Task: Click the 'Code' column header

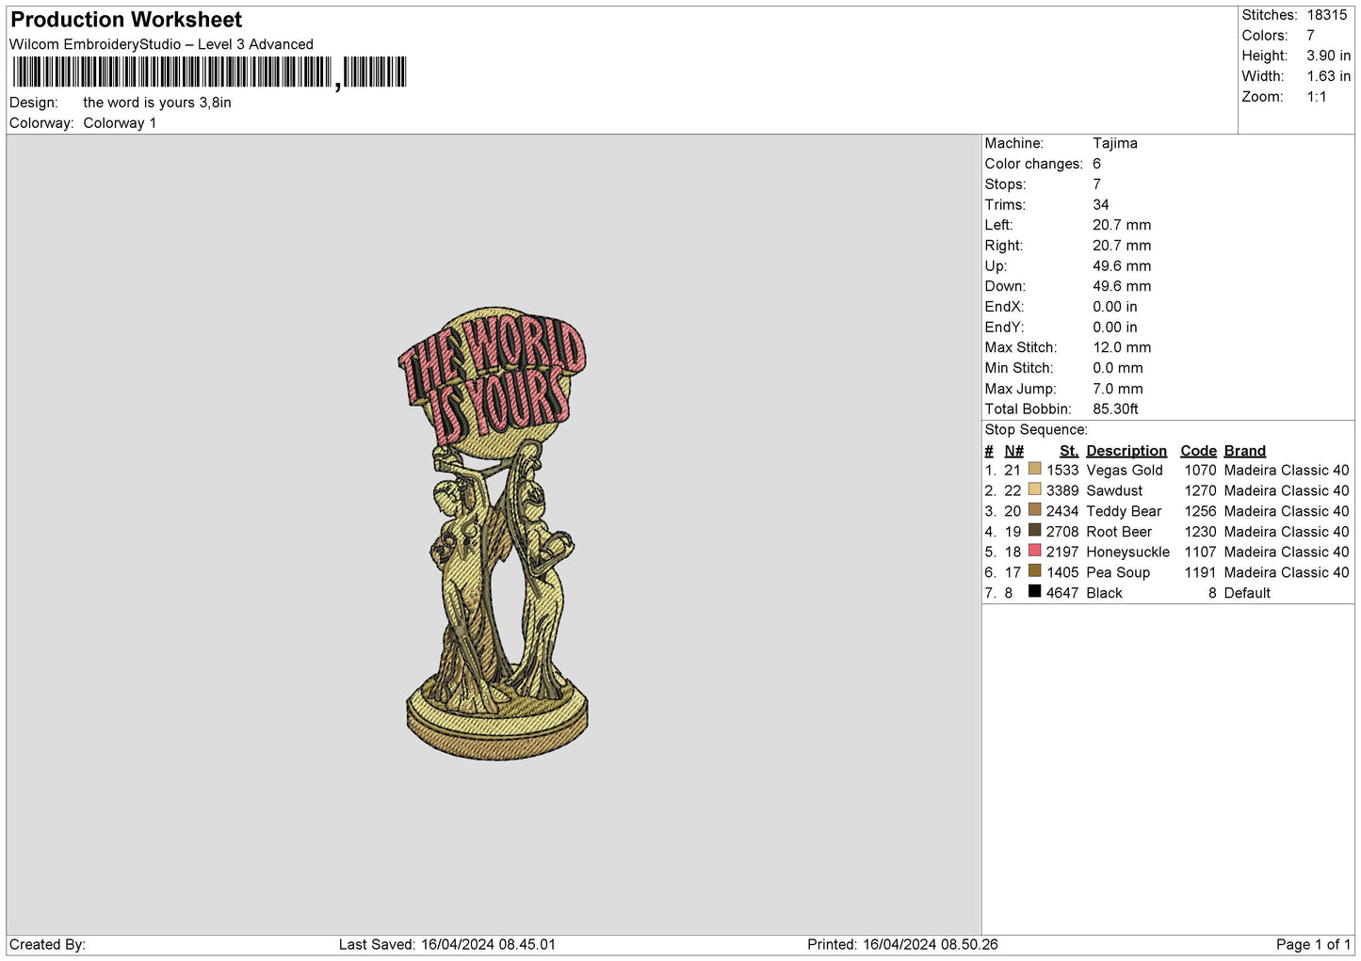Action: pos(1198,451)
